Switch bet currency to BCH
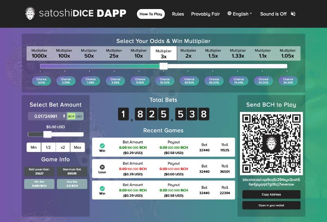The image size is (327, 222). coord(71,116)
